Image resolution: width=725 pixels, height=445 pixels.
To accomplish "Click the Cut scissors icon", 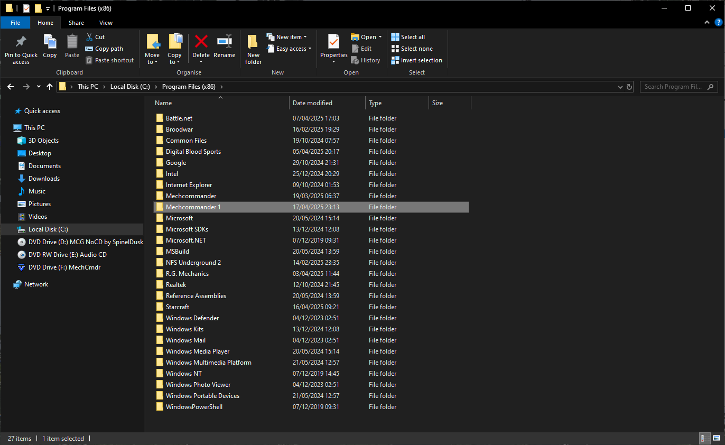I will [89, 37].
